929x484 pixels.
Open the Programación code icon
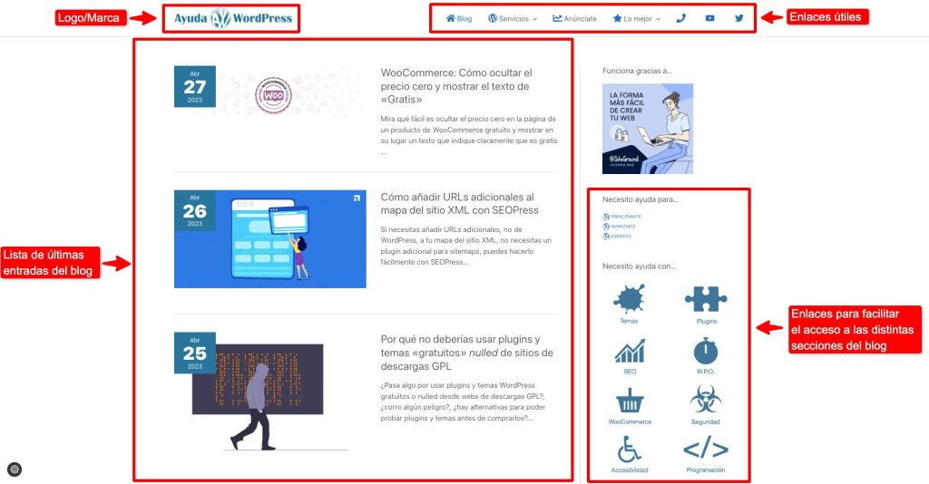(x=706, y=449)
